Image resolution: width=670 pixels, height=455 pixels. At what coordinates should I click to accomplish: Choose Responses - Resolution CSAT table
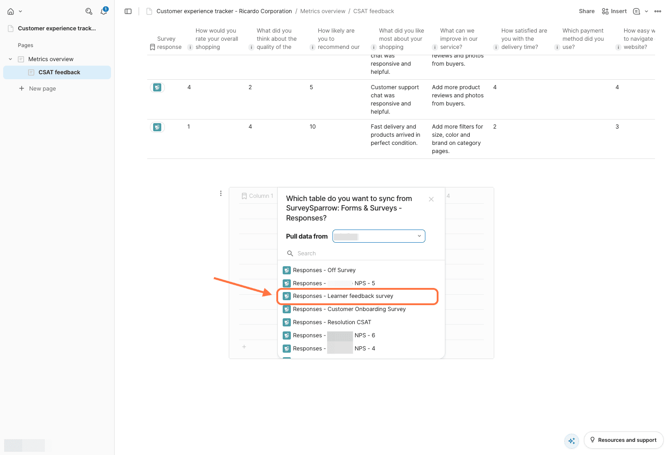click(332, 322)
